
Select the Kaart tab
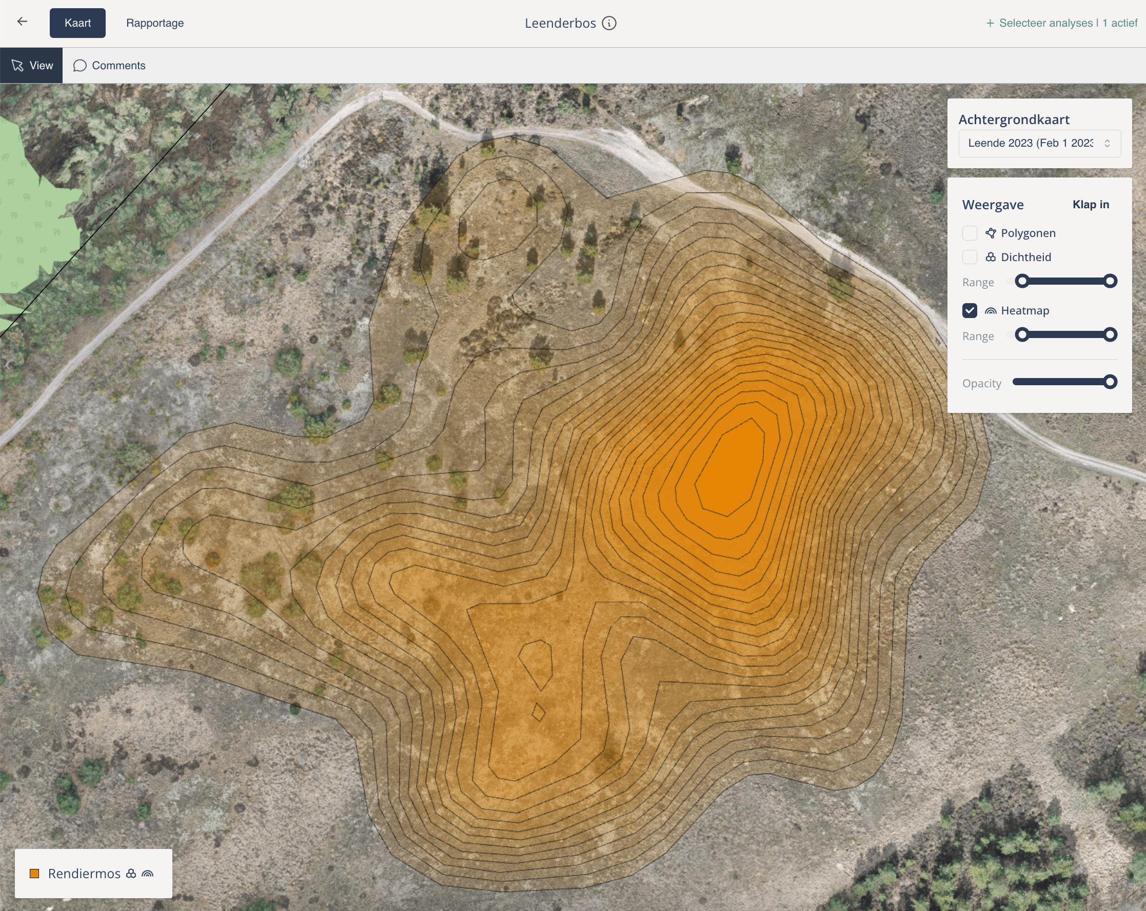(77, 23)
